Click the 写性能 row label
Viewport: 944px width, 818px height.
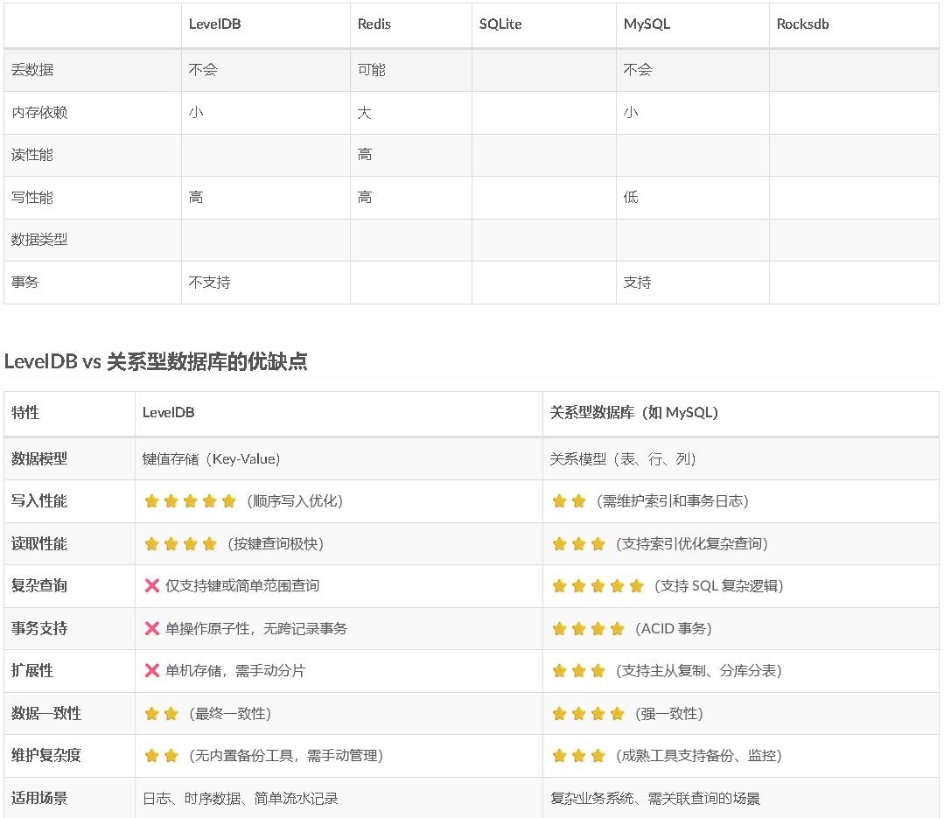click(x=32, y=198)
